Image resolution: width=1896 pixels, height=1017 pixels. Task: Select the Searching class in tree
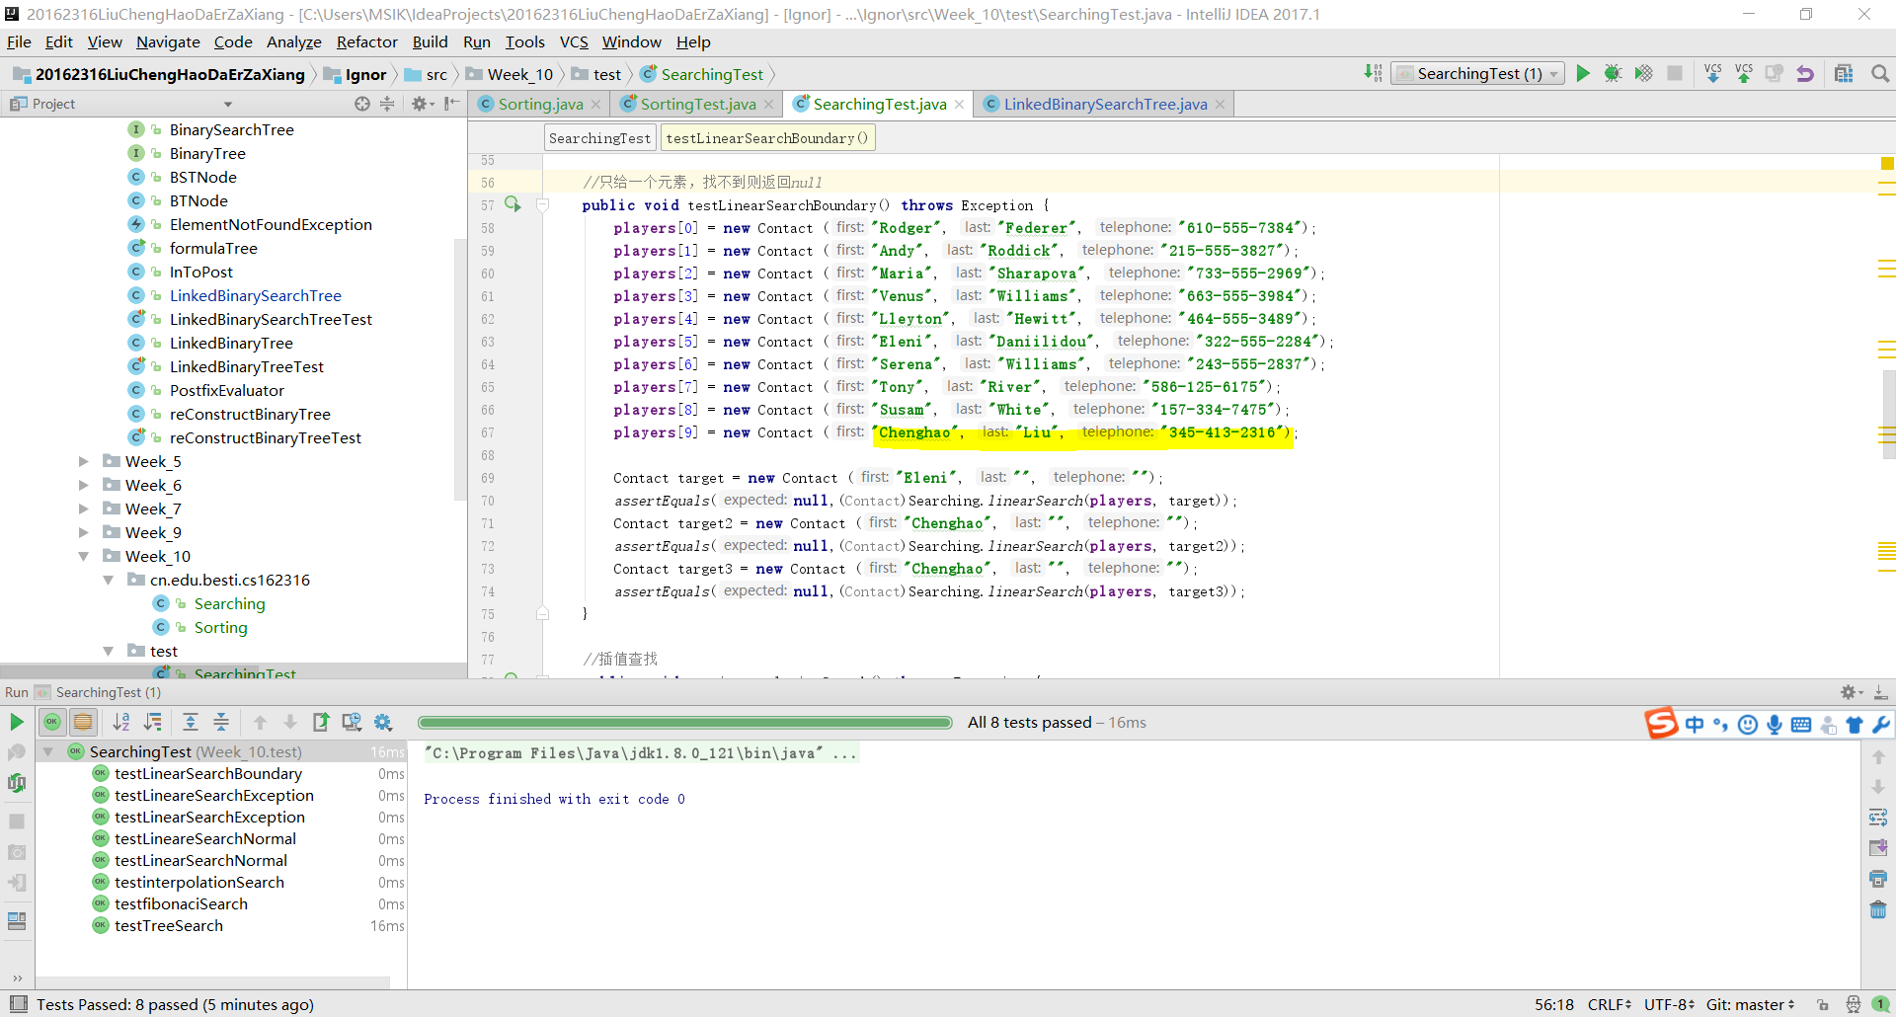(229, 603)
